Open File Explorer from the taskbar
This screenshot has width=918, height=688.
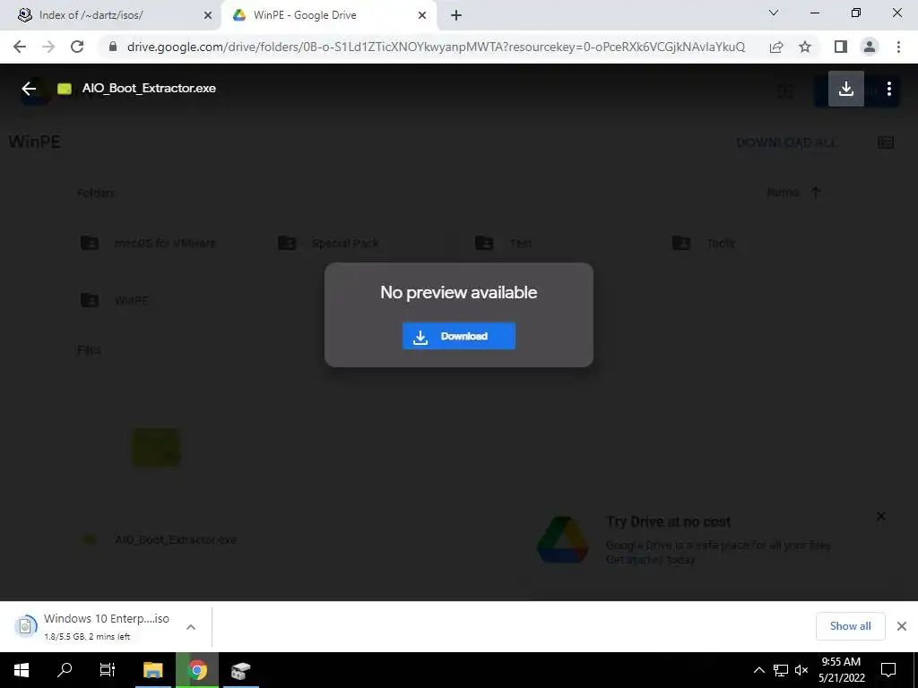(152, 670)
